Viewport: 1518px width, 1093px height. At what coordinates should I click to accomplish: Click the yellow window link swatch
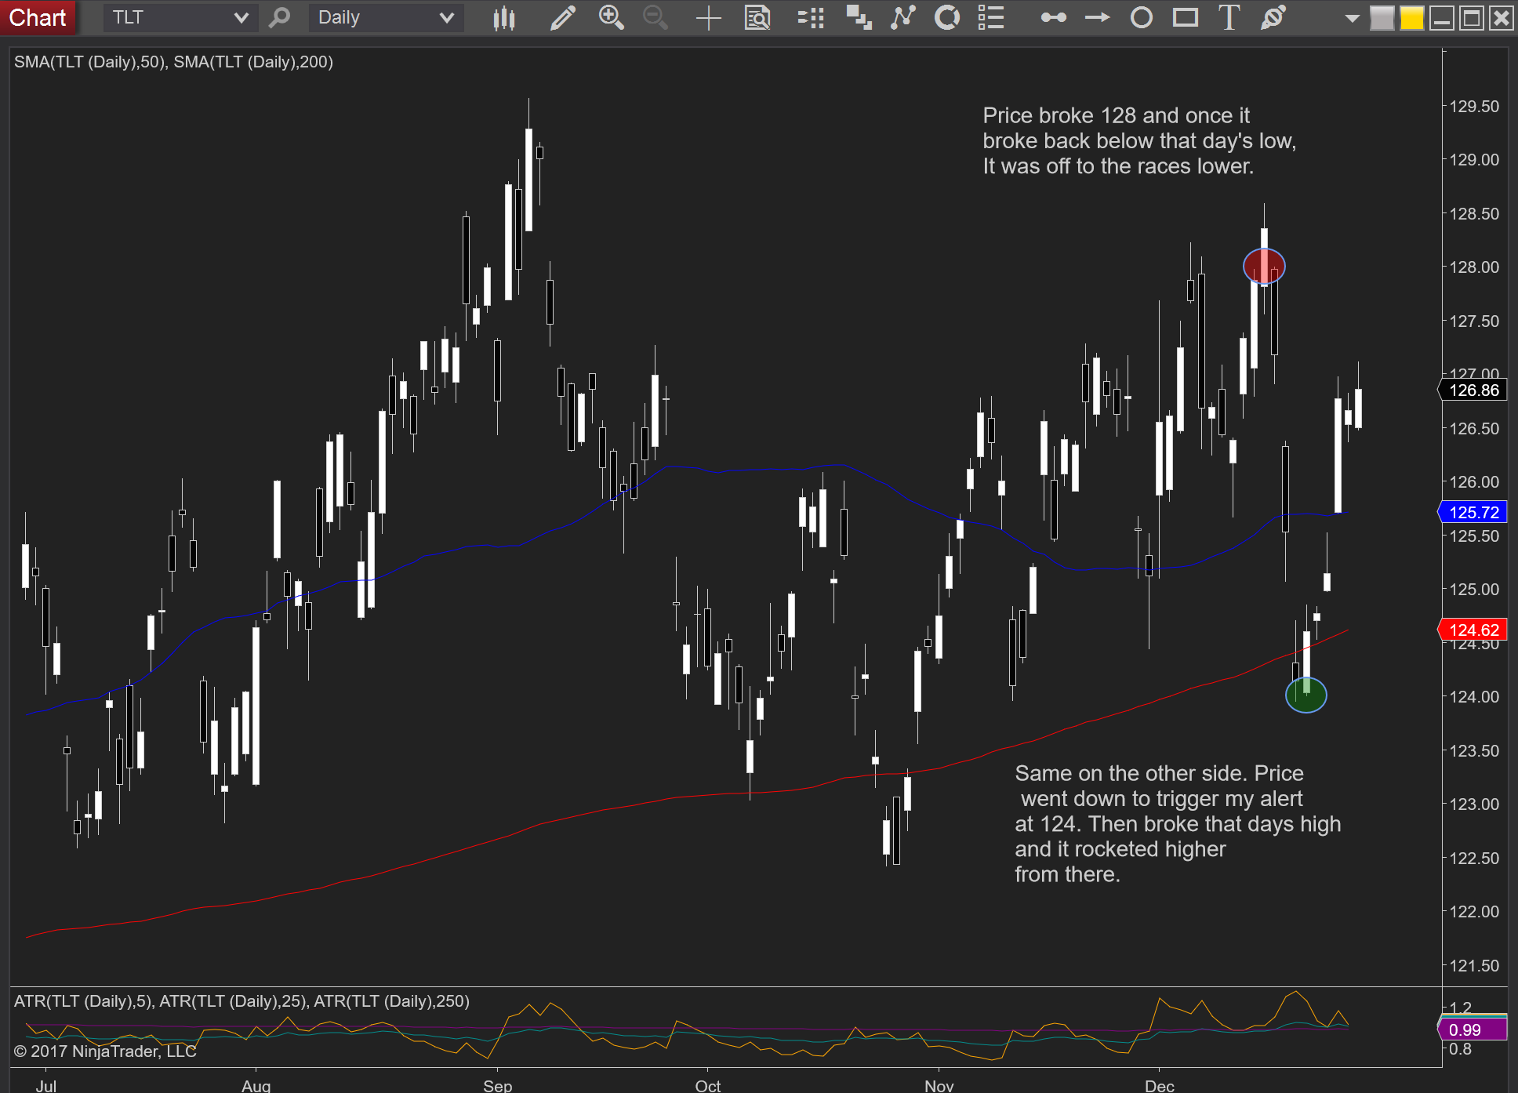click(x=1411, y=18)
